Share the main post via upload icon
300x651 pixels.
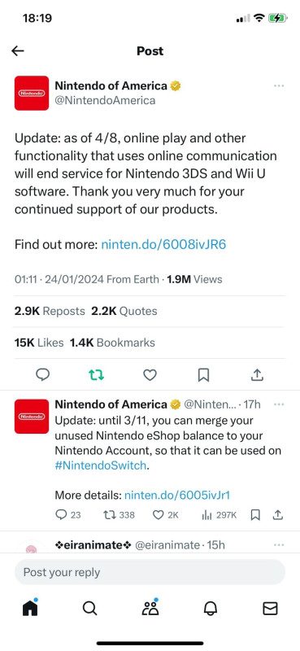(257, 375)
